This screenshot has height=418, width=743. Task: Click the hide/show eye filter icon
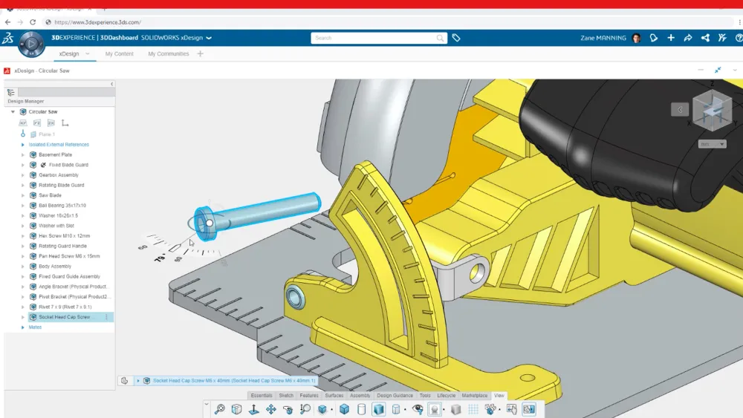pos(418,409)
